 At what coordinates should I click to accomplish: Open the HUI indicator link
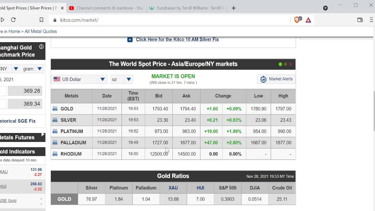[x=3, y=186]
